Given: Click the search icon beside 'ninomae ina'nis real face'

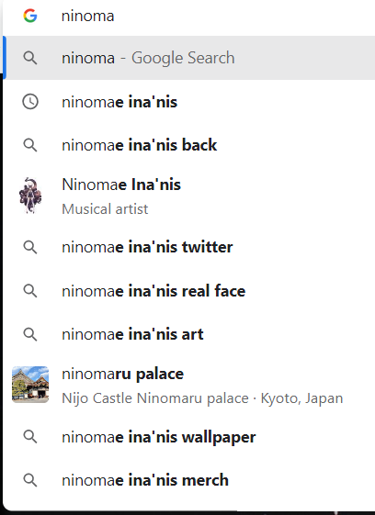Looking at the screenshot, I should [30, 291].
